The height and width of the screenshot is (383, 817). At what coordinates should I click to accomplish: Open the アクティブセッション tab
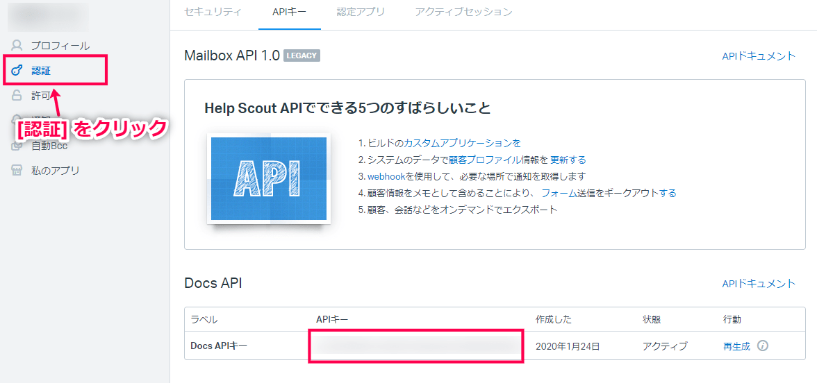(464, 12)
